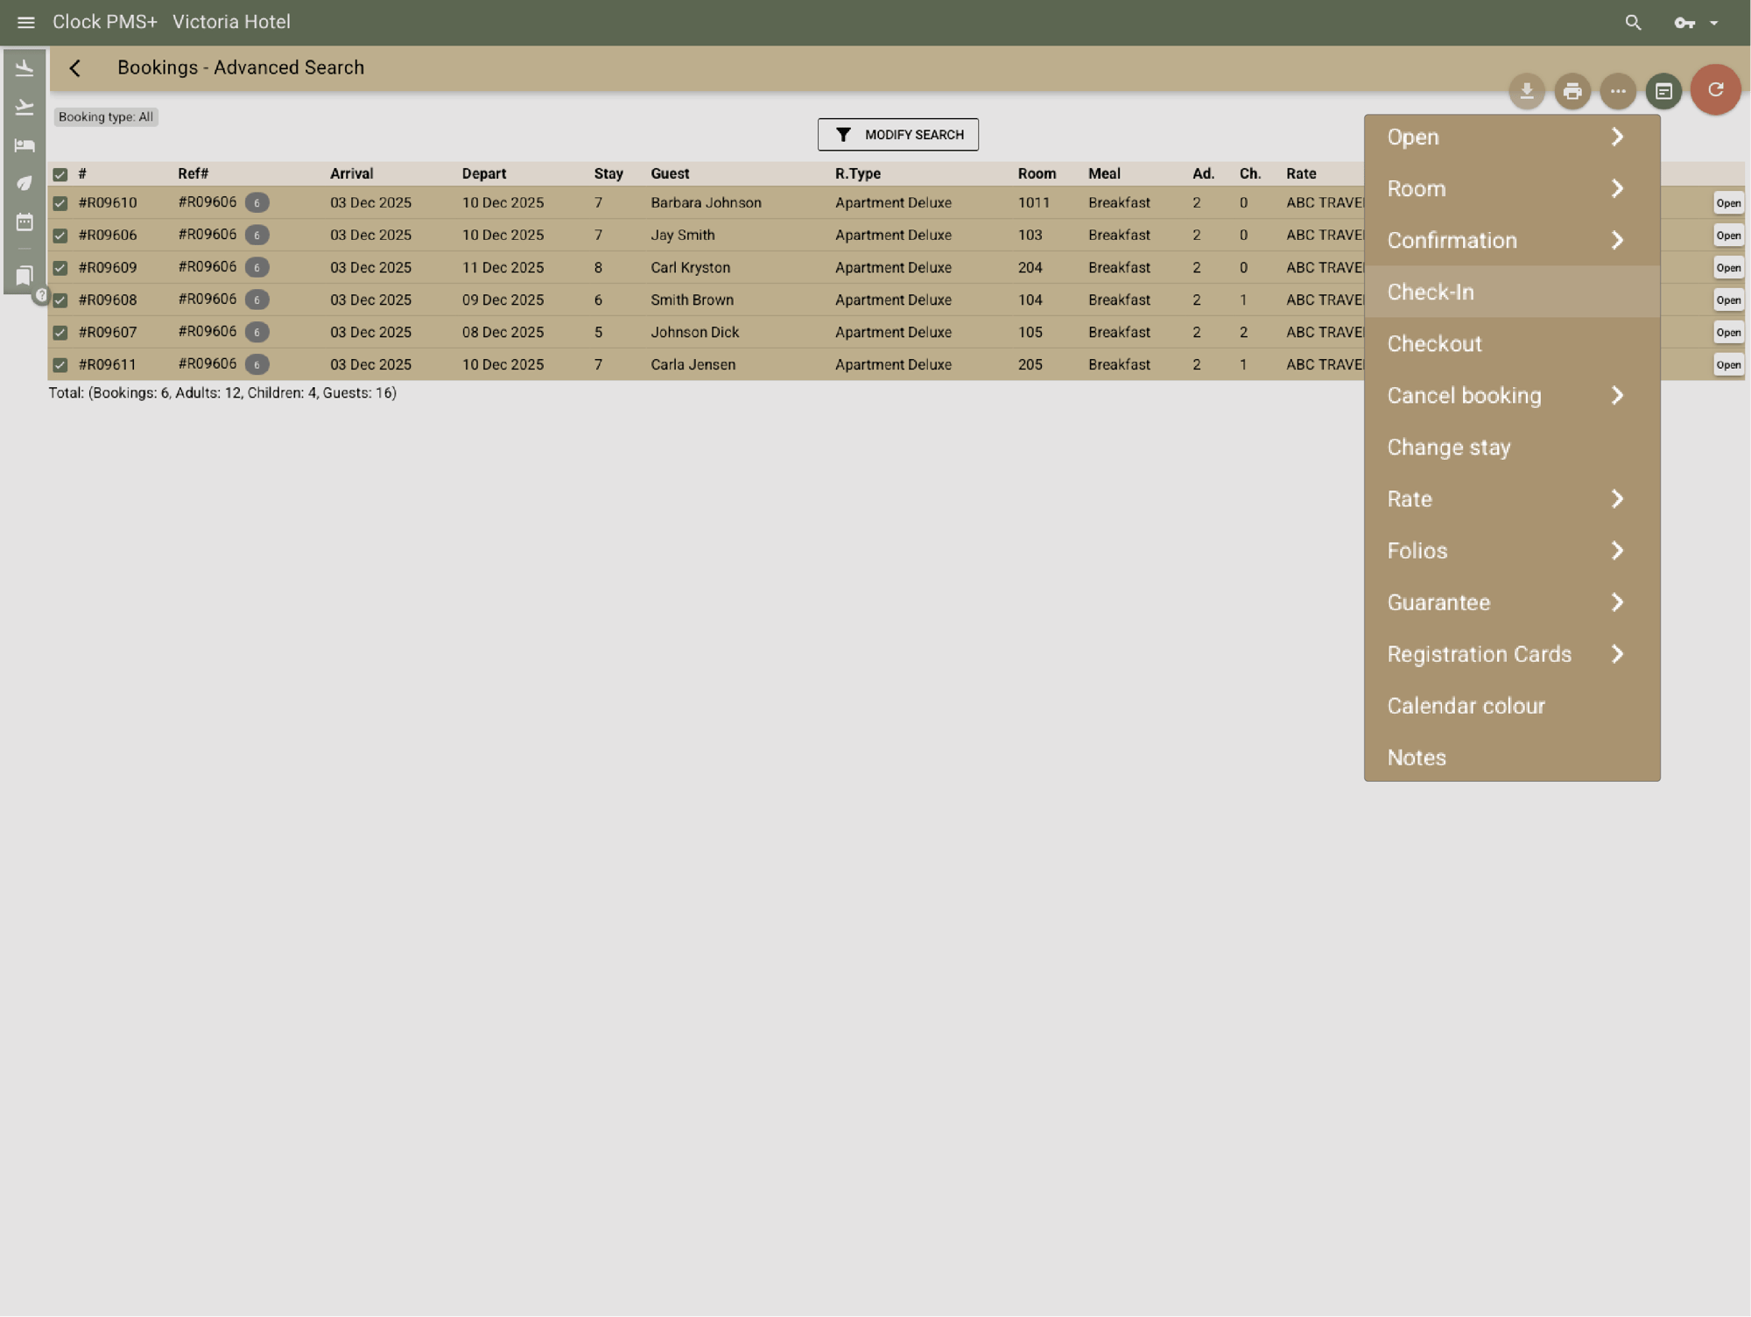
Task: Select Check-In from the menu
Action: [1431, 292]
